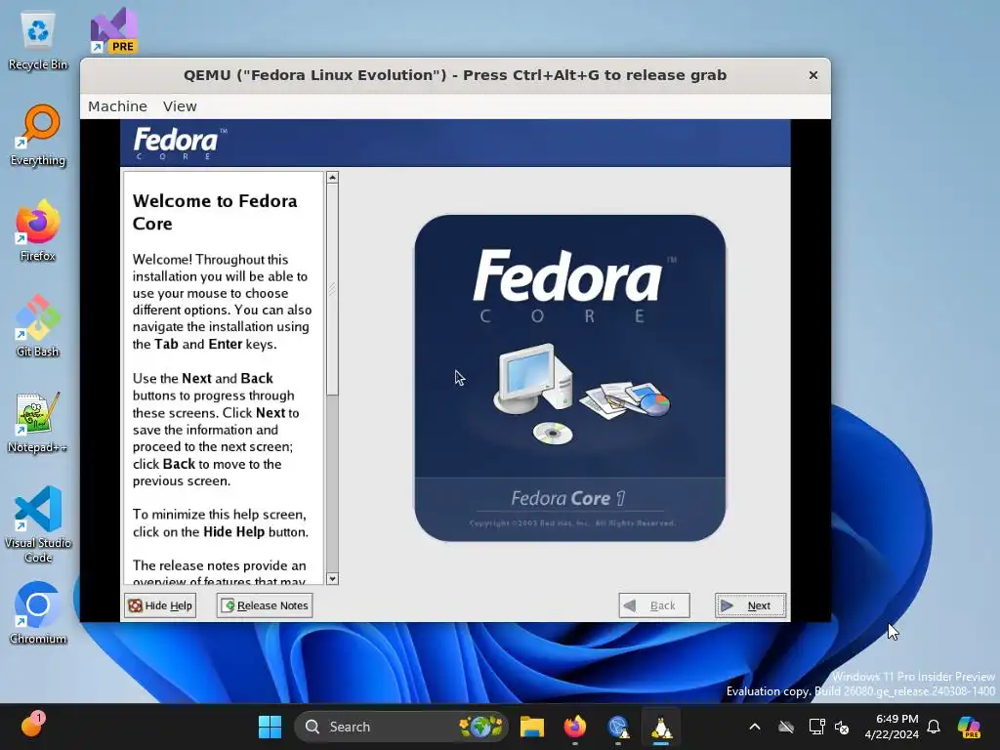
Task: Open the clock and date in the taskbar
Action: [x=892, y=727]
